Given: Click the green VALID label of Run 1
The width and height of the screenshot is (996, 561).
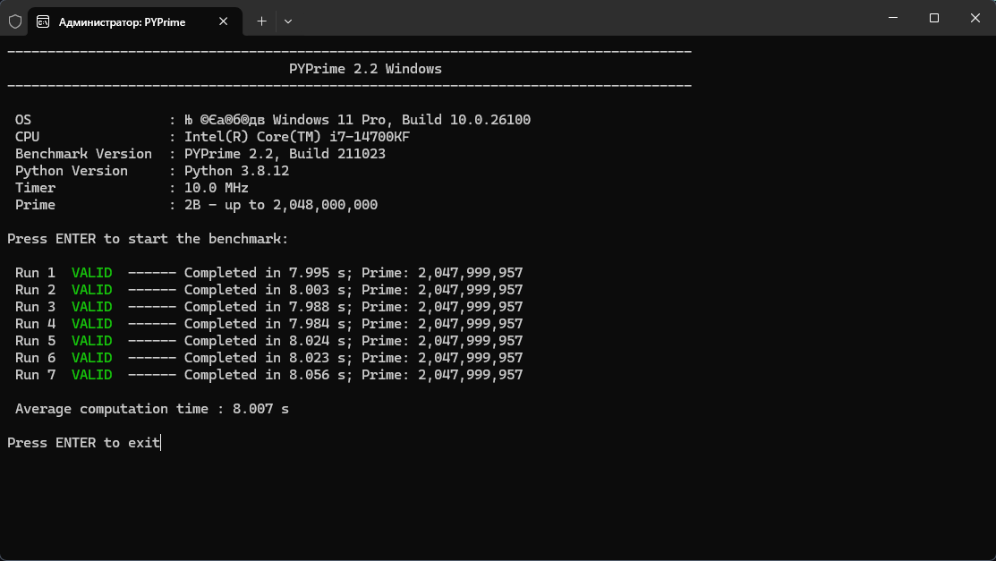Looking at the screenshot, I should [91, 273].
